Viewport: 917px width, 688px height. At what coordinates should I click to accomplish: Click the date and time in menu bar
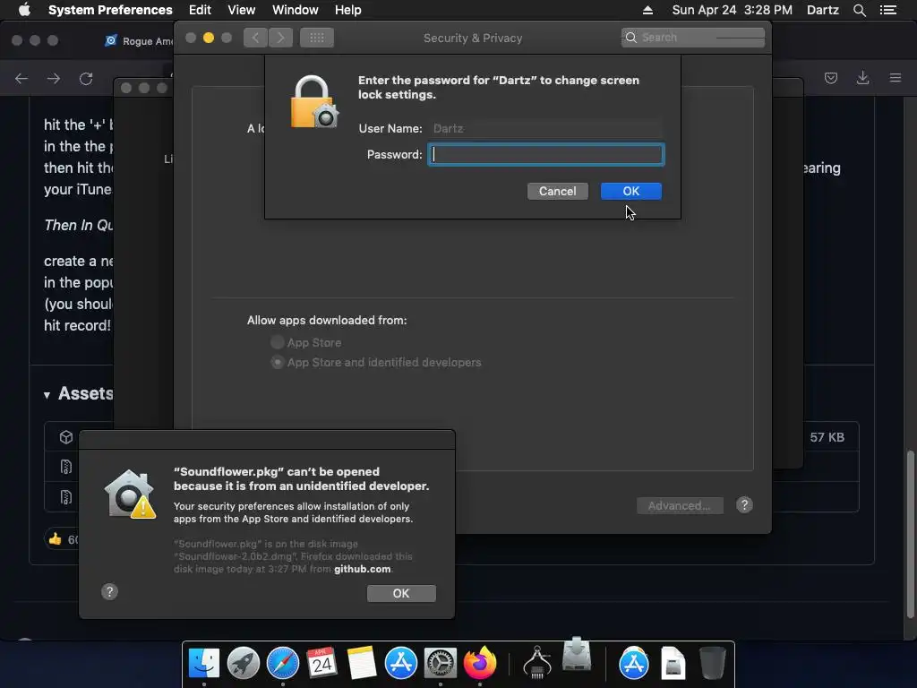733,10
